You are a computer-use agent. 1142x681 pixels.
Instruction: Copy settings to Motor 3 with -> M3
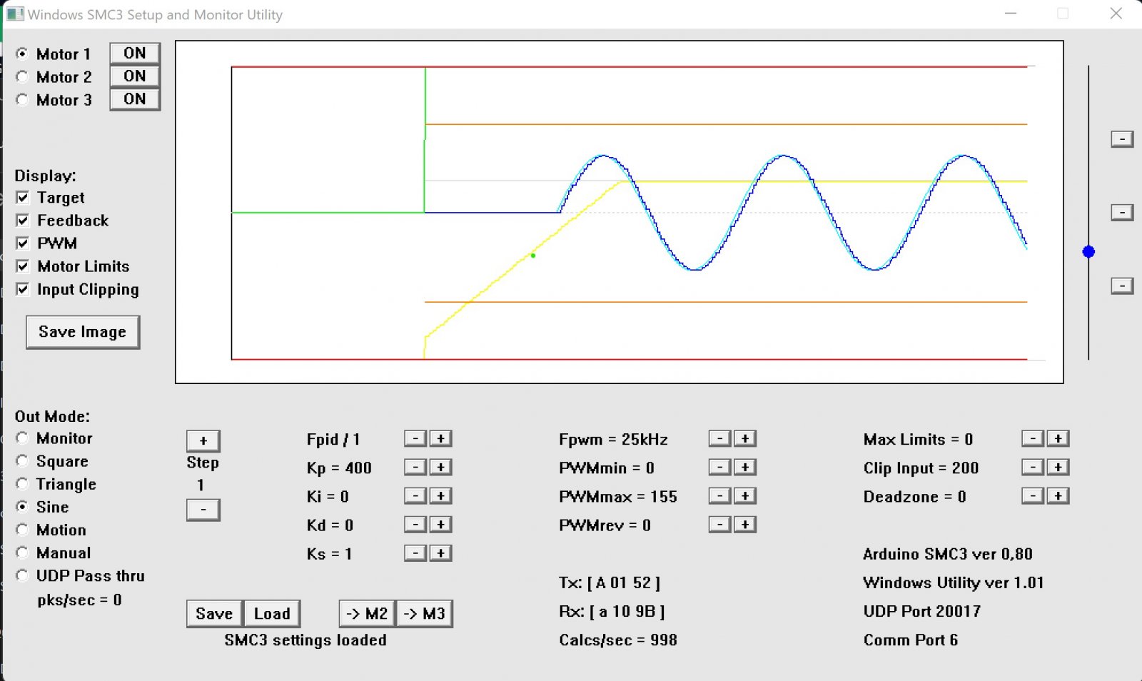425,614
